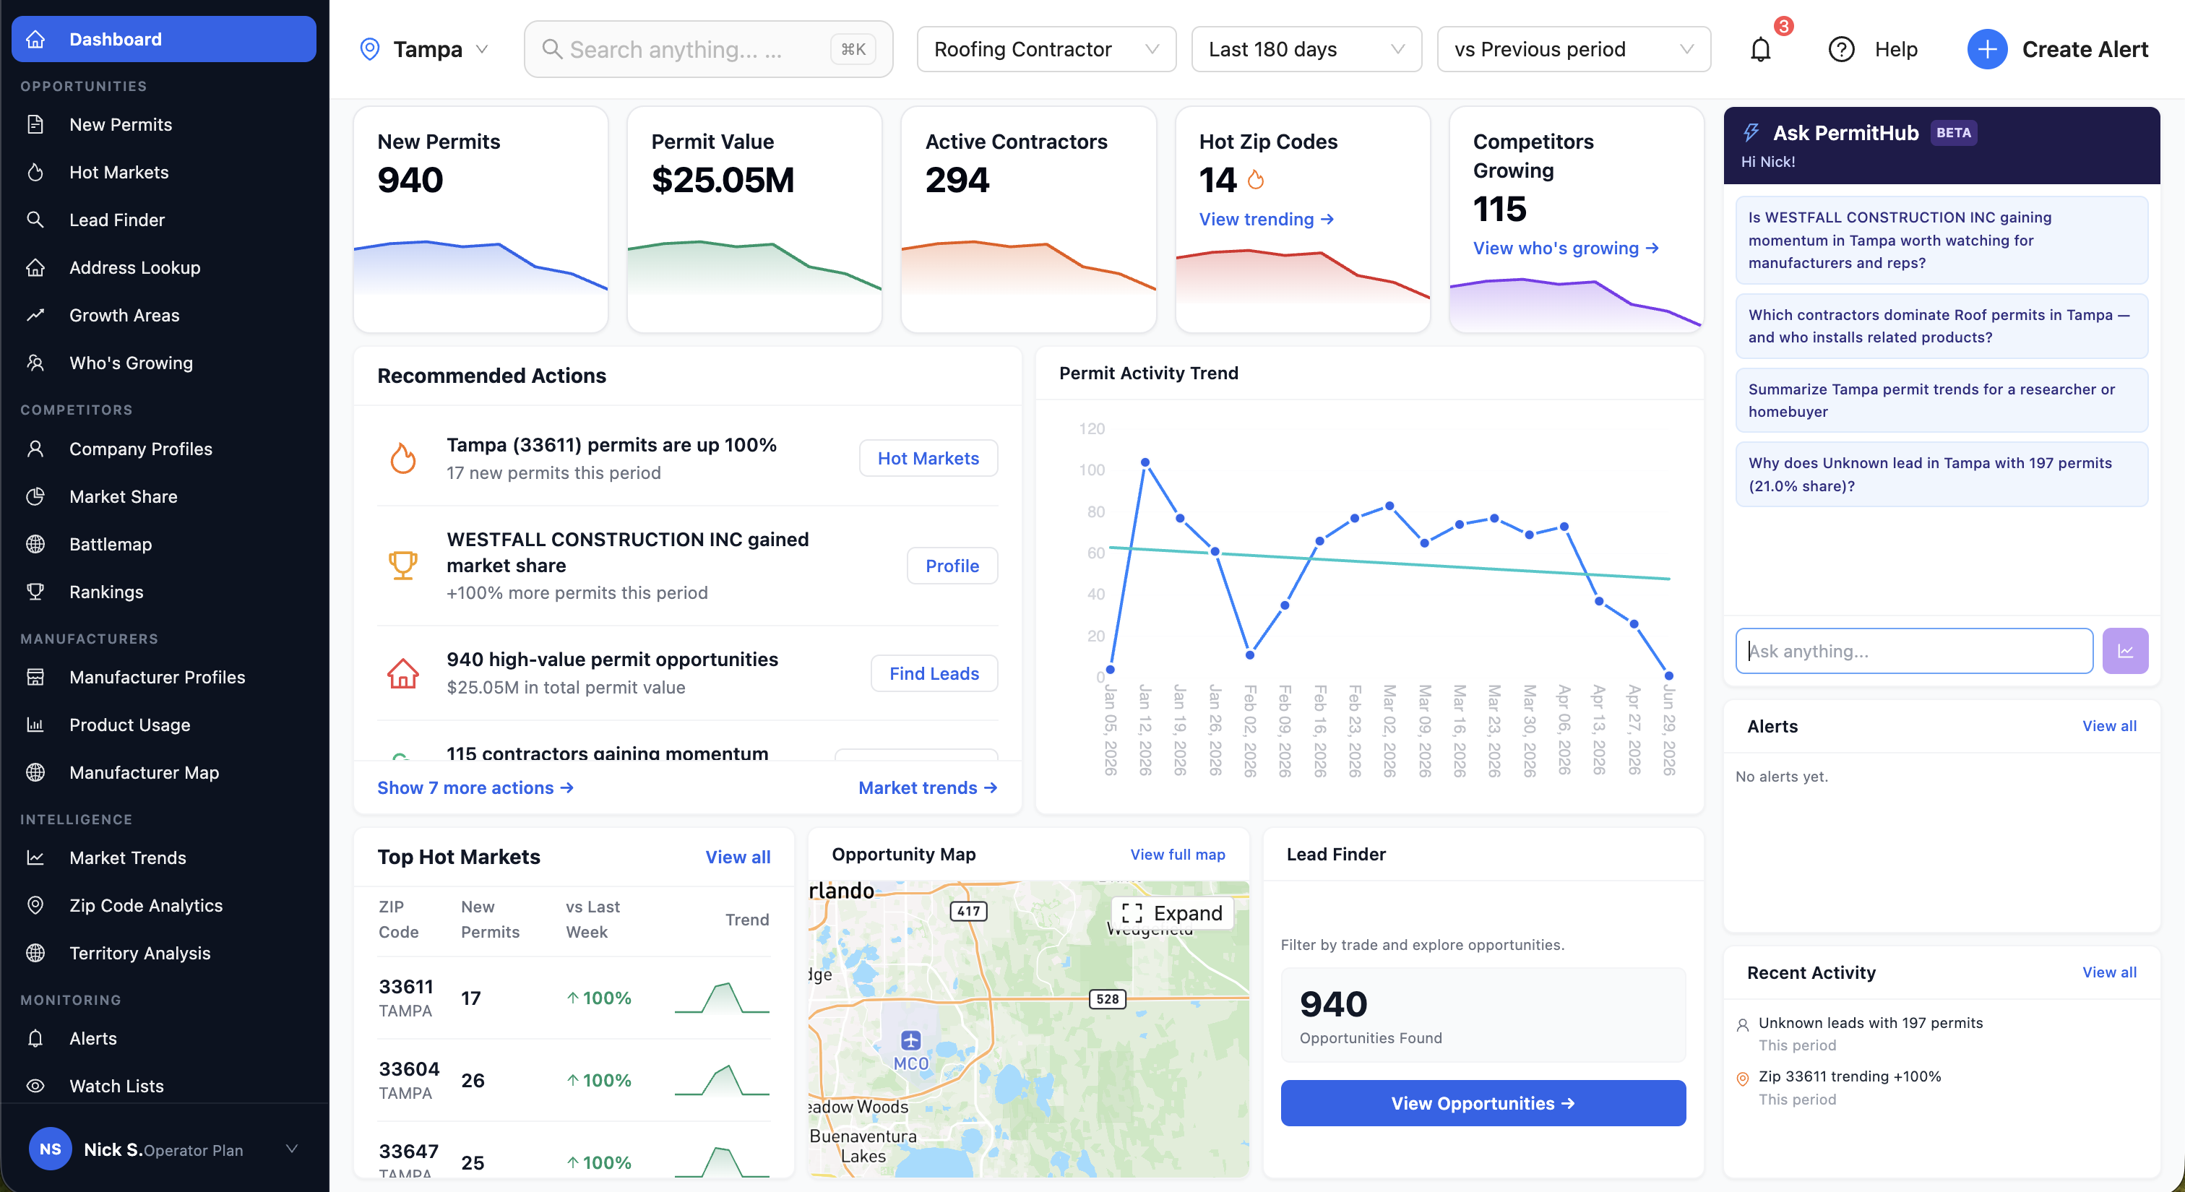2185x1192 pixels.
Task: Click View all in the Alerts panel
Action: click(2108, 726)
